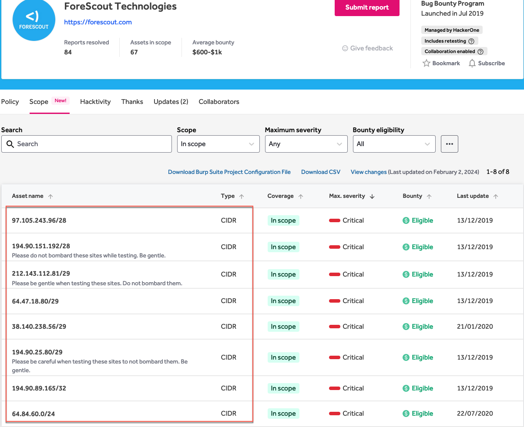Open the forescout.com website link

pos(98,22)
